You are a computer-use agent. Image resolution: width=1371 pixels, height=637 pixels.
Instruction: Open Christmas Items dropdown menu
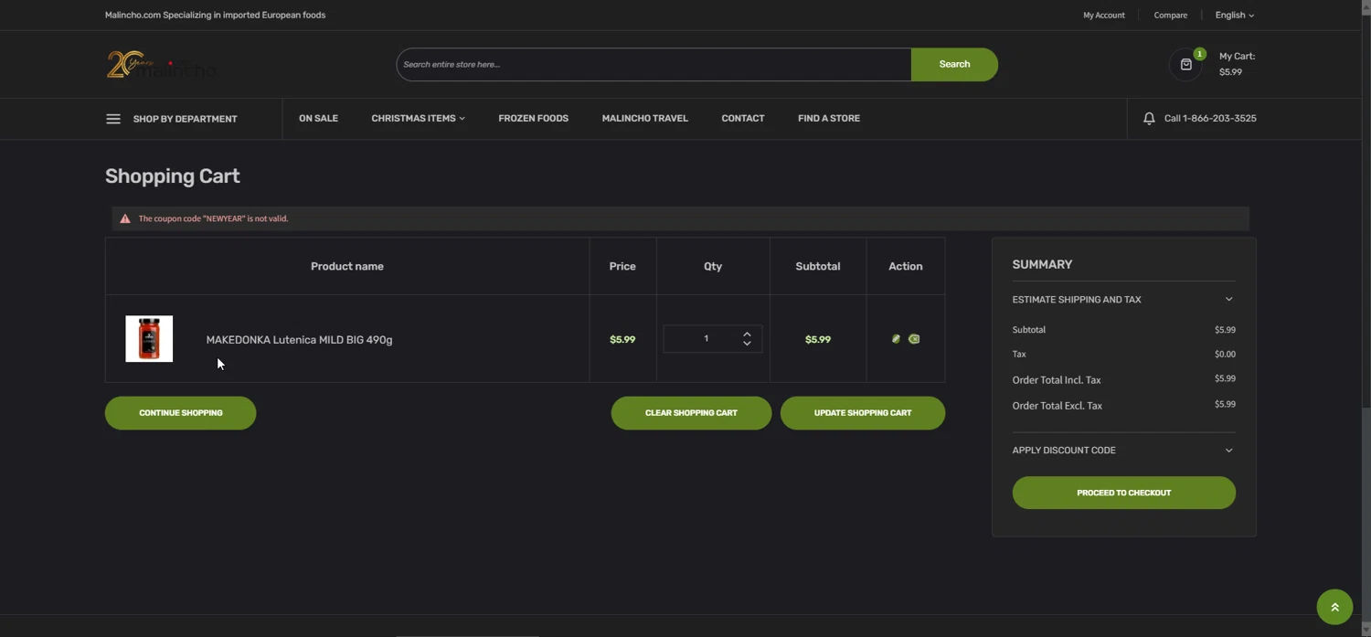point(418,118)
